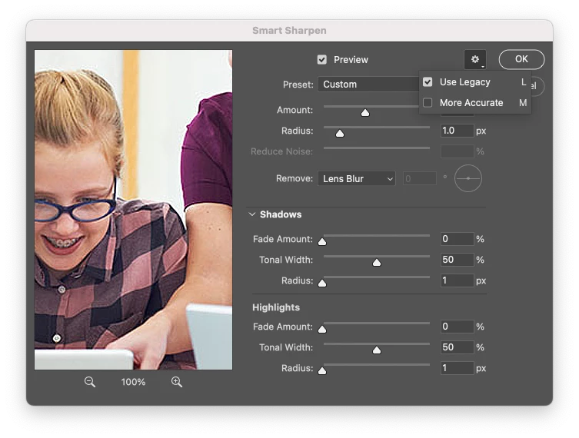This screenshot has width=579, height=438.
Task: Adjust Highlights Tonal Width slider
Action: [x=377, y=350]
